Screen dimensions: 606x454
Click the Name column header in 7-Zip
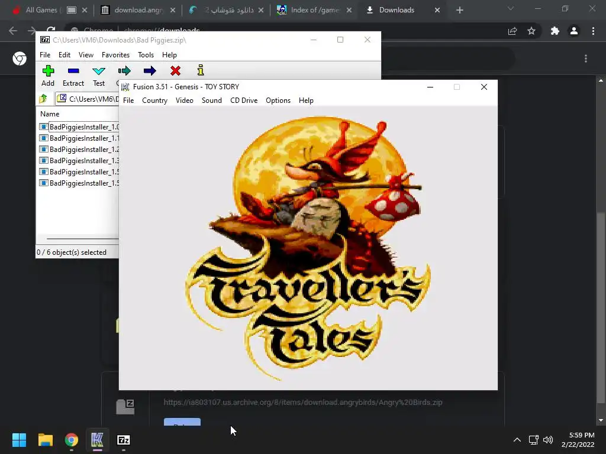50,114
